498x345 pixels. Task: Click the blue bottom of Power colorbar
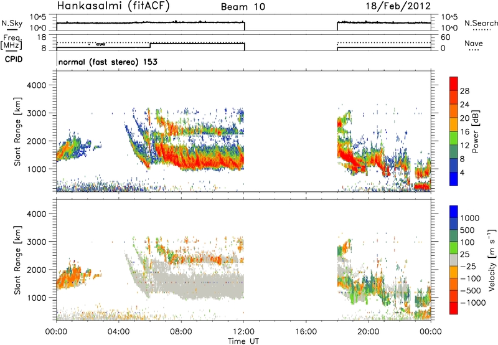[x=454, y=179]
